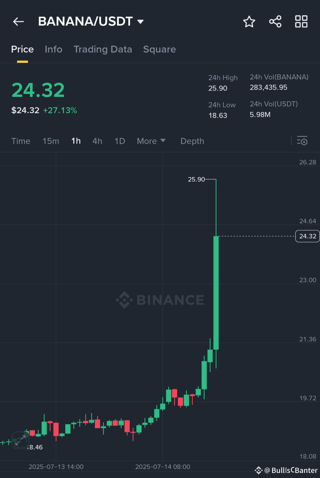Viewport: 320px width, 478px height.
Task: Select the Time interval option
Action: [21, 141]
